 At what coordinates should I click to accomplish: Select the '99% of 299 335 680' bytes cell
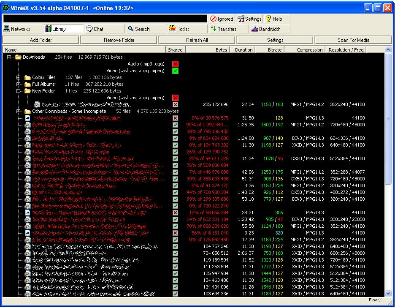[x=207, y=199]
